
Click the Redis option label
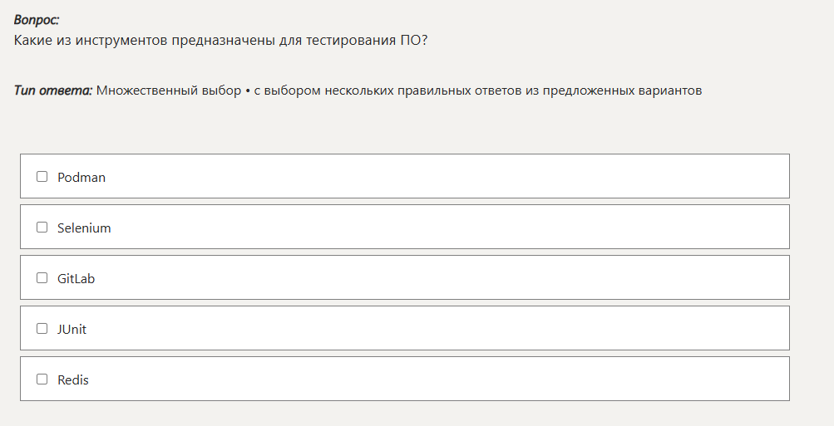click(73, 380)
